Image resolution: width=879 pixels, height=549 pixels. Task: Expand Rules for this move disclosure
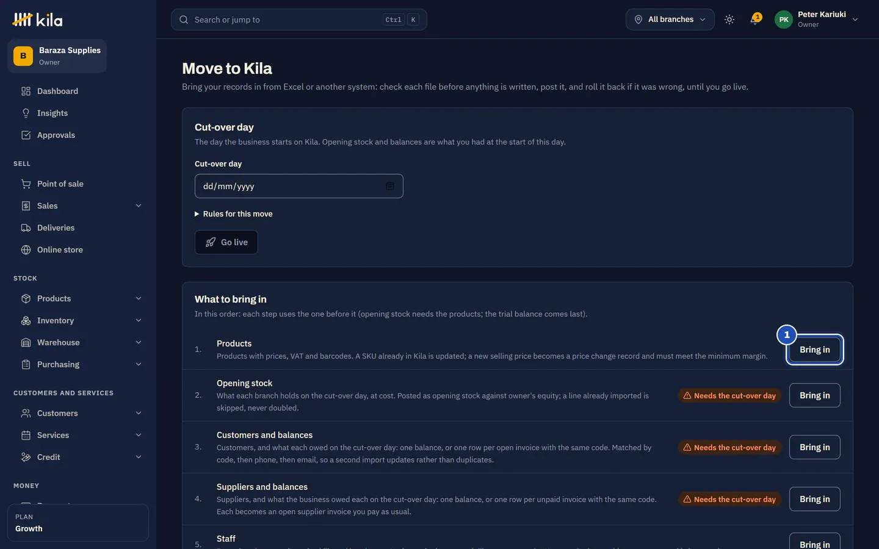pos(234,213)
